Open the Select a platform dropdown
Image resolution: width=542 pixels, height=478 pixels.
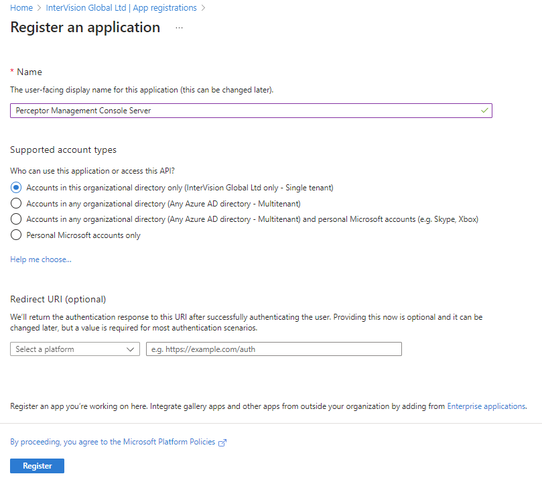[x=75, y=349]
